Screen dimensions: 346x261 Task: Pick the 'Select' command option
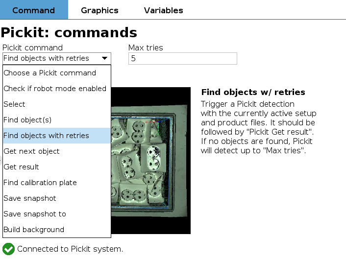15,104
